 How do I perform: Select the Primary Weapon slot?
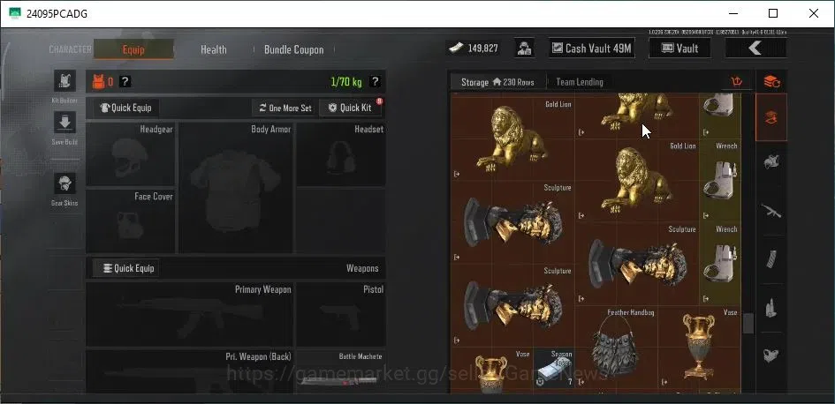click(x=190, y=315)
